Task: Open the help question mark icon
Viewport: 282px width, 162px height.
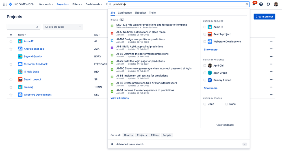Action: 261,4
